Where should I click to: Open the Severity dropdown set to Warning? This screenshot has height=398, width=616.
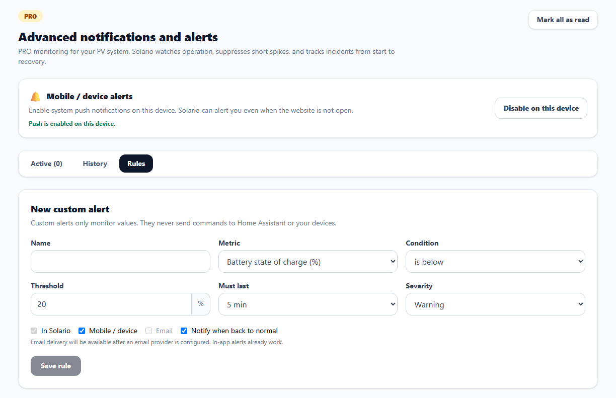point(495,304)
